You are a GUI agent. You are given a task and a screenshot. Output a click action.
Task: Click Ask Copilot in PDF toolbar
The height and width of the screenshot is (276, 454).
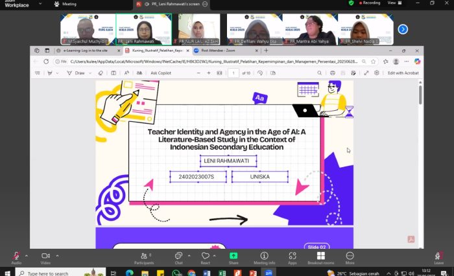tap(160, 73)
